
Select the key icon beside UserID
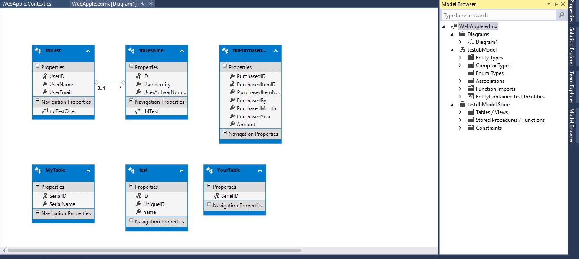coord(45,75)
